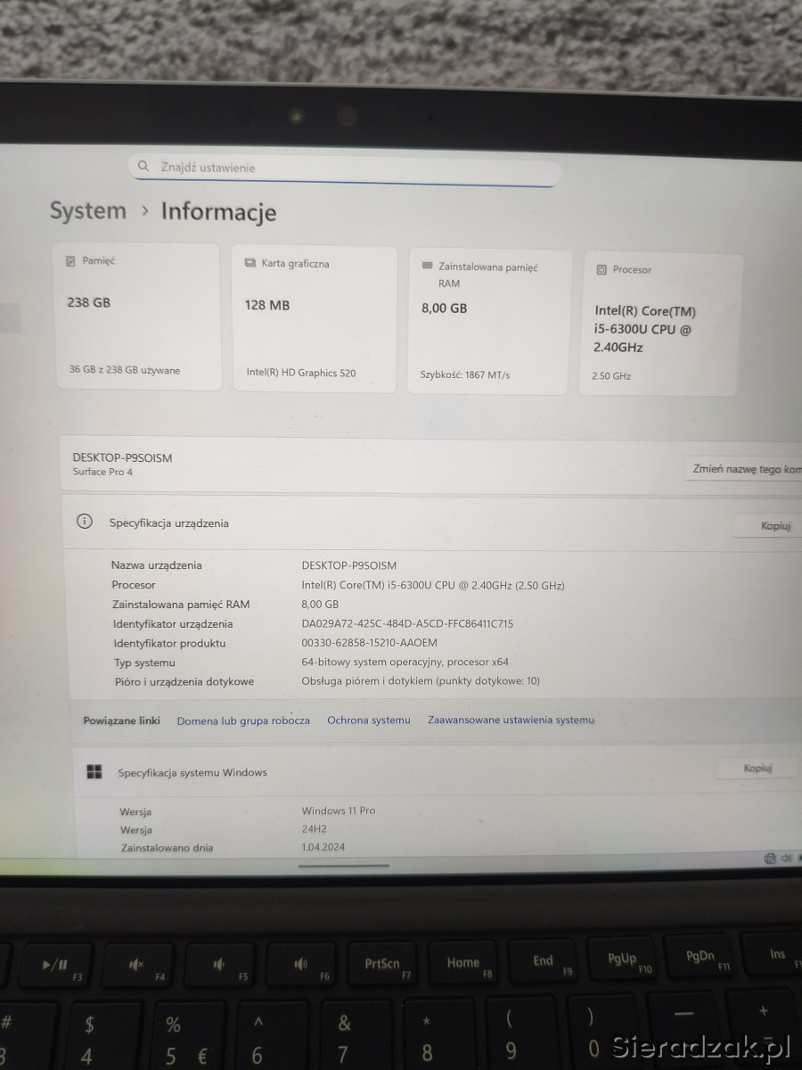Select the Informacje breadcrumb title
The image size is (802, 1070).
218,212
